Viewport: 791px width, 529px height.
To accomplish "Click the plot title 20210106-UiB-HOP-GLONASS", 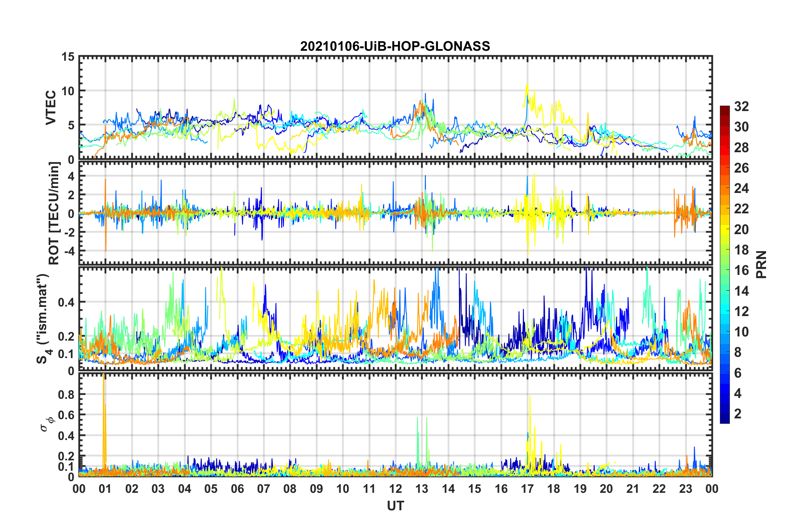I will 395,46.
